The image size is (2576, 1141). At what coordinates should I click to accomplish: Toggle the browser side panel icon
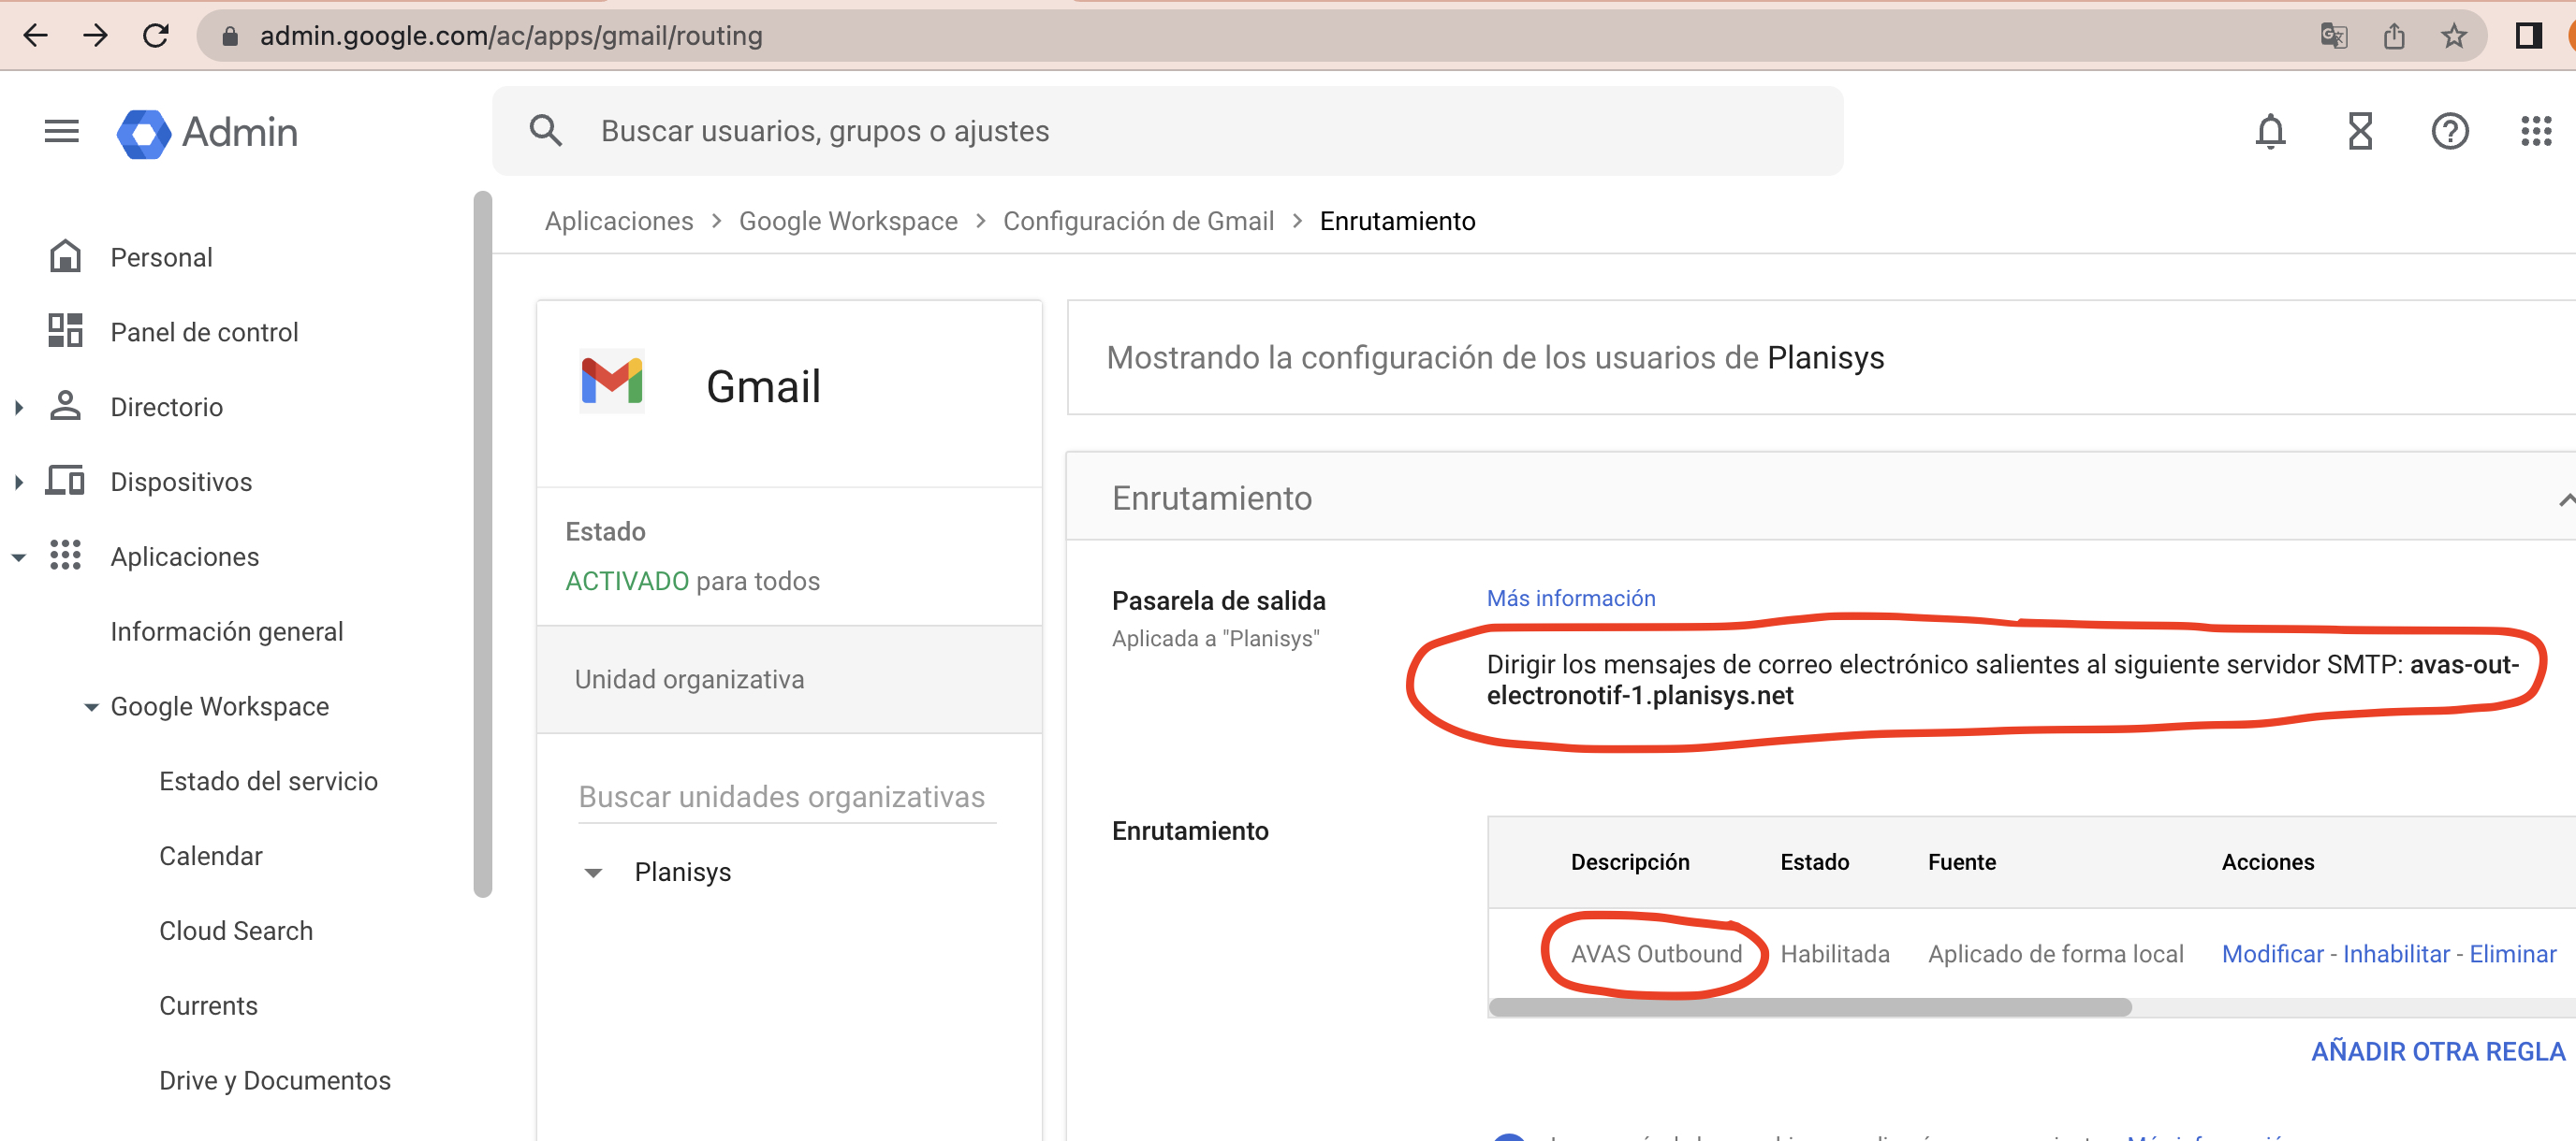pyautogui.click(x=2528, y=37)
